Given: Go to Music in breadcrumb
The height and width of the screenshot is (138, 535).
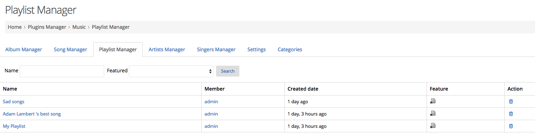Looking at the screenshot, I should tap(79, 27).
